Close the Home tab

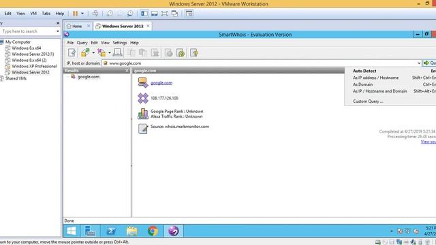click(x=89, y=26)
